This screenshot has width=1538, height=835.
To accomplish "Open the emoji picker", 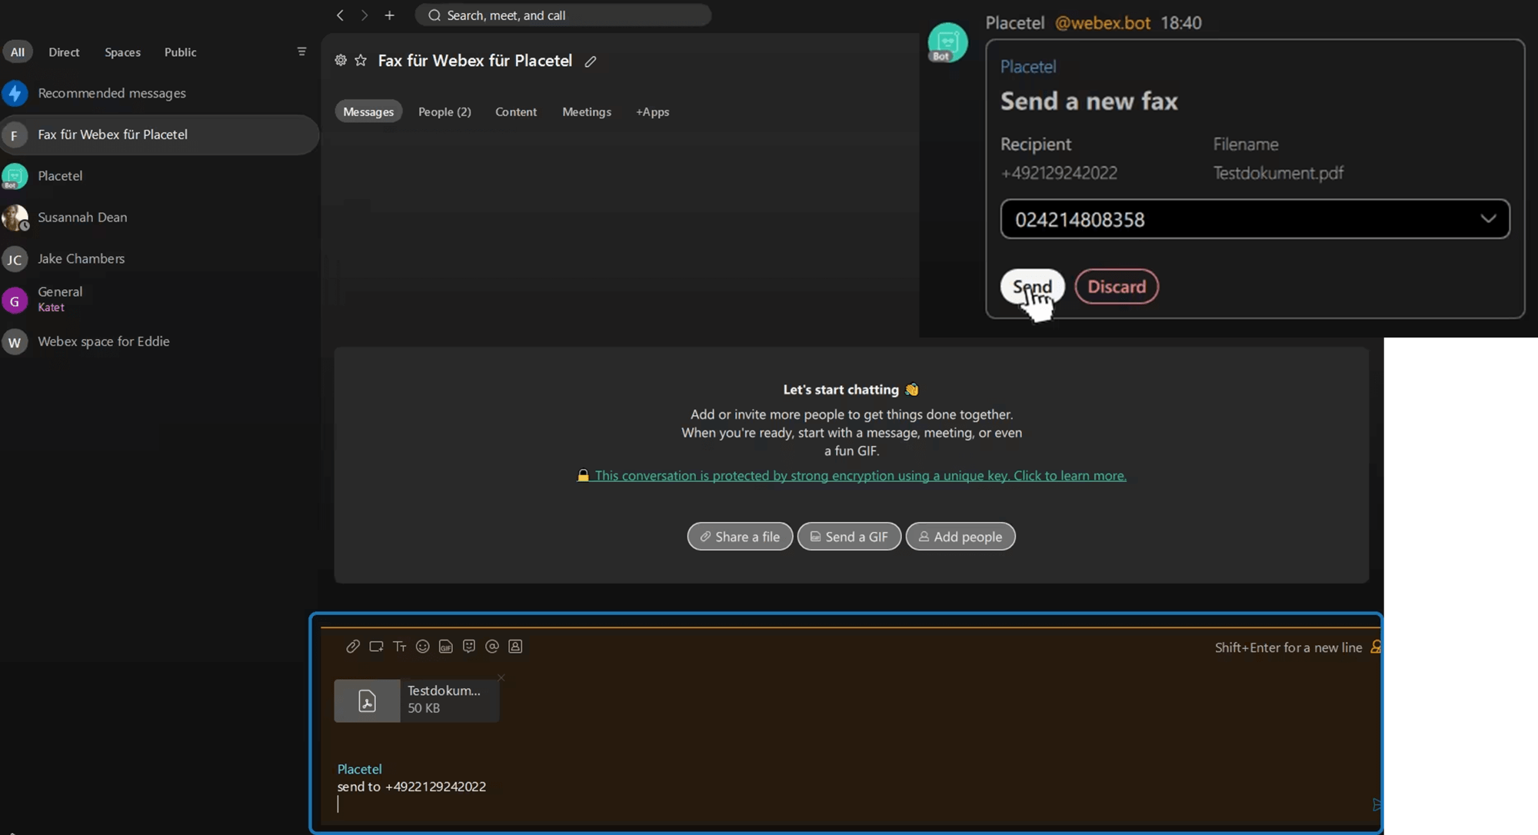I will coord(422,647).
